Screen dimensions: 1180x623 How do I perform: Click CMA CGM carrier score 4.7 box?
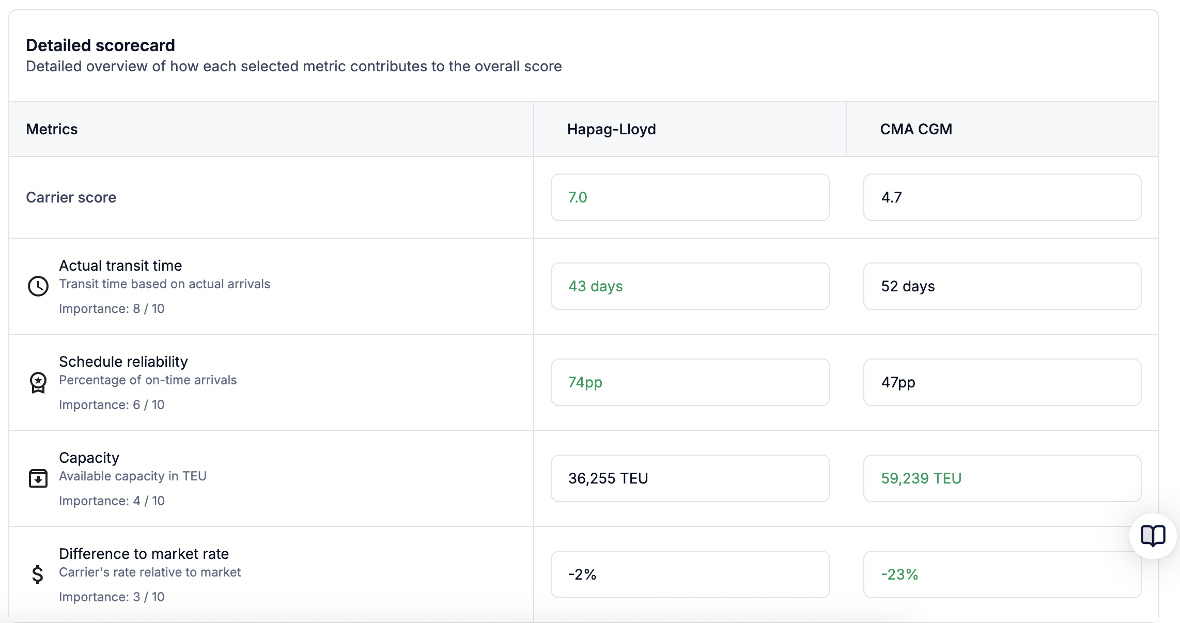1002,197
